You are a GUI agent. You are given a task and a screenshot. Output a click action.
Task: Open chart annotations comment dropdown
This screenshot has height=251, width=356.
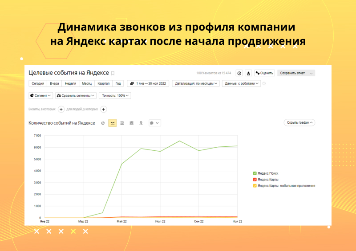tap(154, 123)
